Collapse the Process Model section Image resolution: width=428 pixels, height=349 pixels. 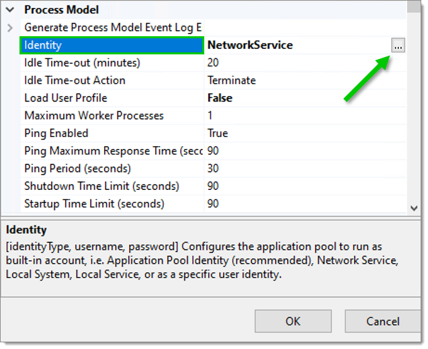pos(10,10)
